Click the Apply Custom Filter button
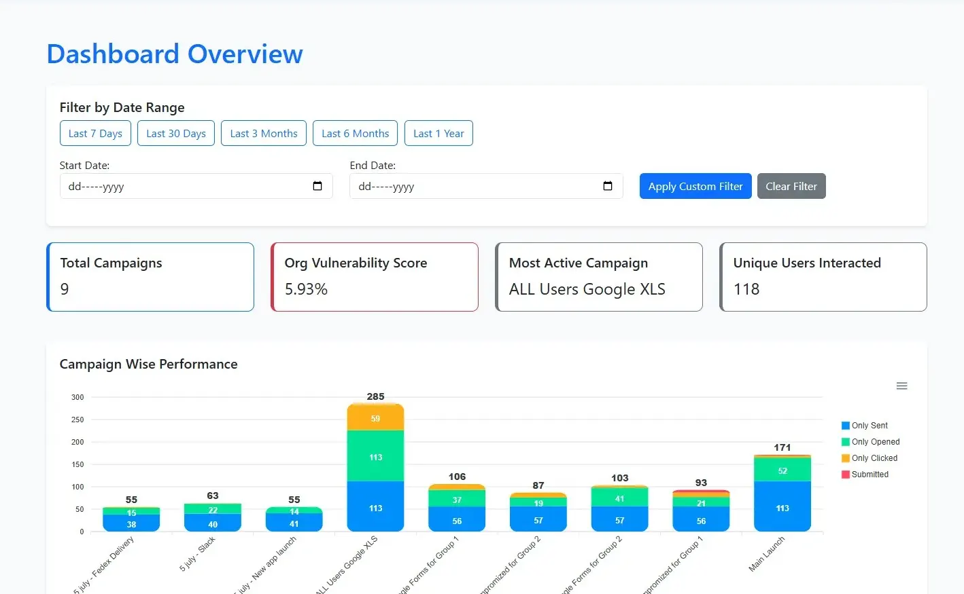964x594 pixels. click(695, 185)
